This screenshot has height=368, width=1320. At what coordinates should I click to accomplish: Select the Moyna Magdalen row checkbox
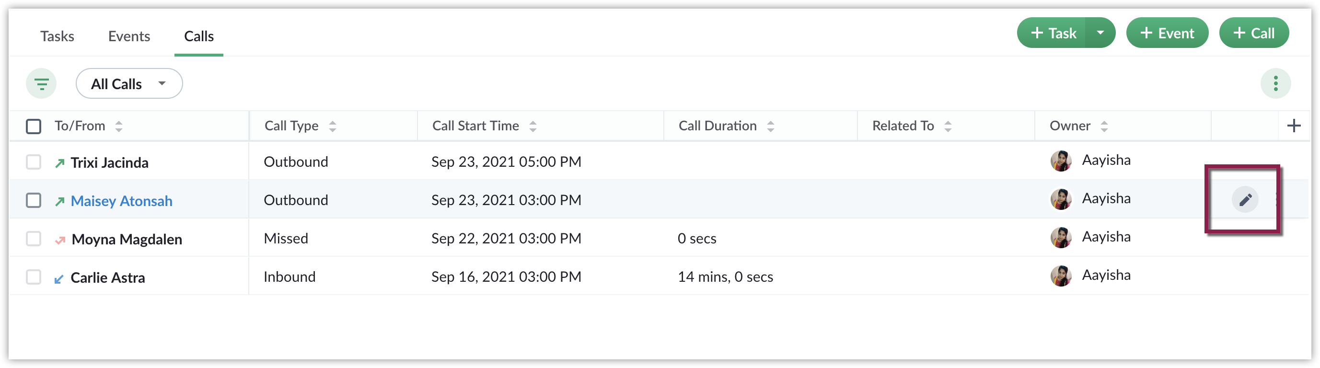(x=33, y=239)
